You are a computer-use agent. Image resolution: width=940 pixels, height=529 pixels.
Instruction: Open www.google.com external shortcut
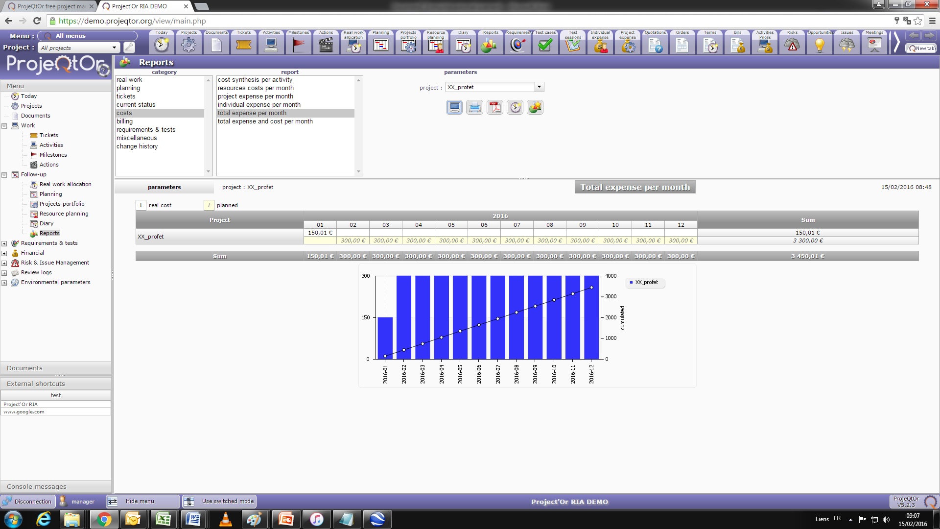coord(24,412)
